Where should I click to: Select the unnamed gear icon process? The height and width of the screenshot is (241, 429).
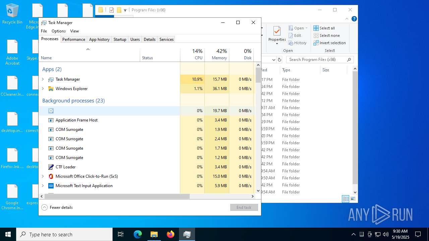[51, 111]
